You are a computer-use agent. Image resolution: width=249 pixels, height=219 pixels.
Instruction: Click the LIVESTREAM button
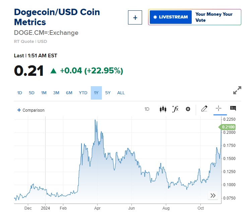click(x=171, y=17)
